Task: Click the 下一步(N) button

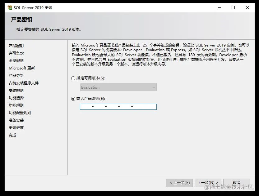Action: point(208,183)
